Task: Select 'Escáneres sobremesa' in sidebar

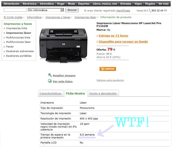Action: pos(20,51)
